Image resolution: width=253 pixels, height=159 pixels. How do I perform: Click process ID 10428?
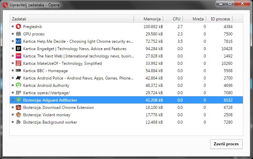227,49
